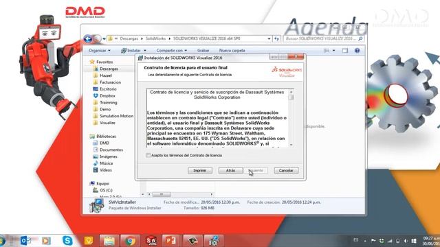Click installer icon in taskbar
This screenshot has width=440, height=247.
point(214,241)
